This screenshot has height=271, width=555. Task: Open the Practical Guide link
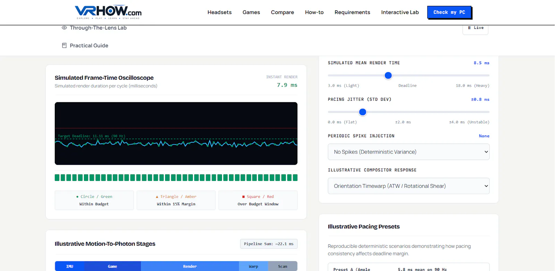coord(89,45)
